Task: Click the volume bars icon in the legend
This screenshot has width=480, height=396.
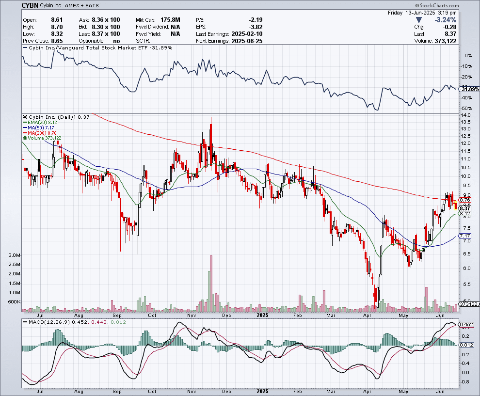Action: [x=25, y=138]
